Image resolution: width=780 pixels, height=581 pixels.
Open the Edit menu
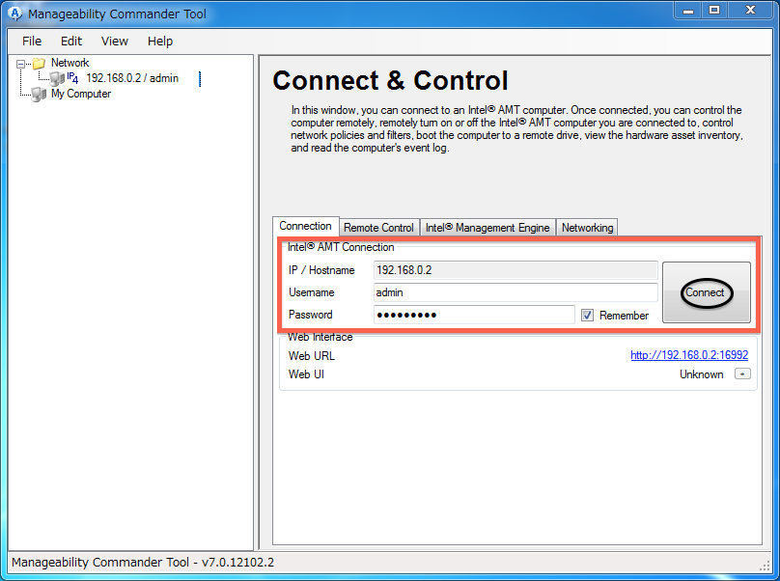tap(71, 41)
